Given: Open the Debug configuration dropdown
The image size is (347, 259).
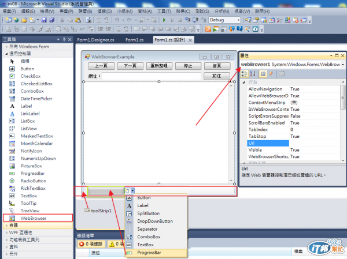Looking at the screenshot, I should click(x=238, y=20).
